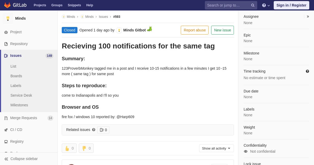The image size is (314, 165).
Task: Open the Help link in navbar
Action: (x=90, y=5)
